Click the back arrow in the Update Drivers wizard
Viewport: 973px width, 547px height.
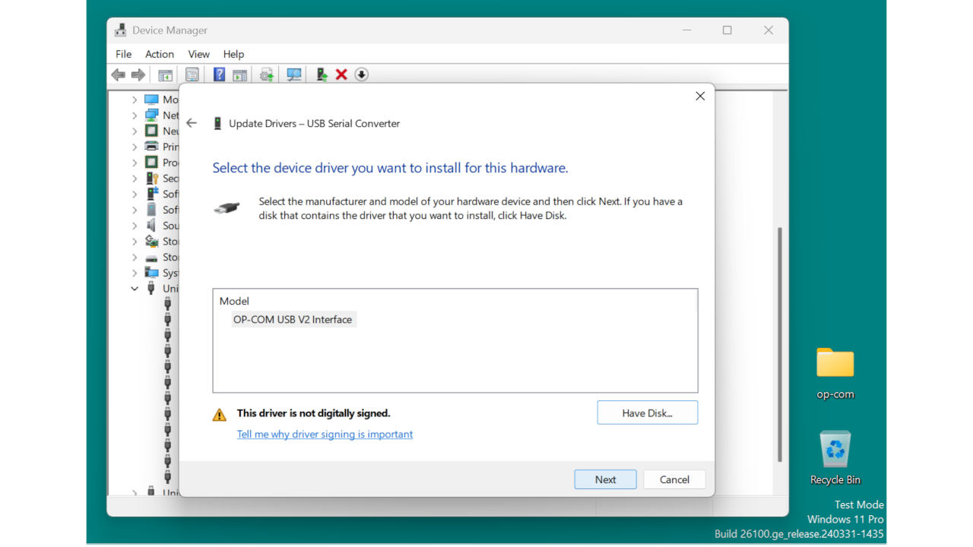click(x=191, y=122)
